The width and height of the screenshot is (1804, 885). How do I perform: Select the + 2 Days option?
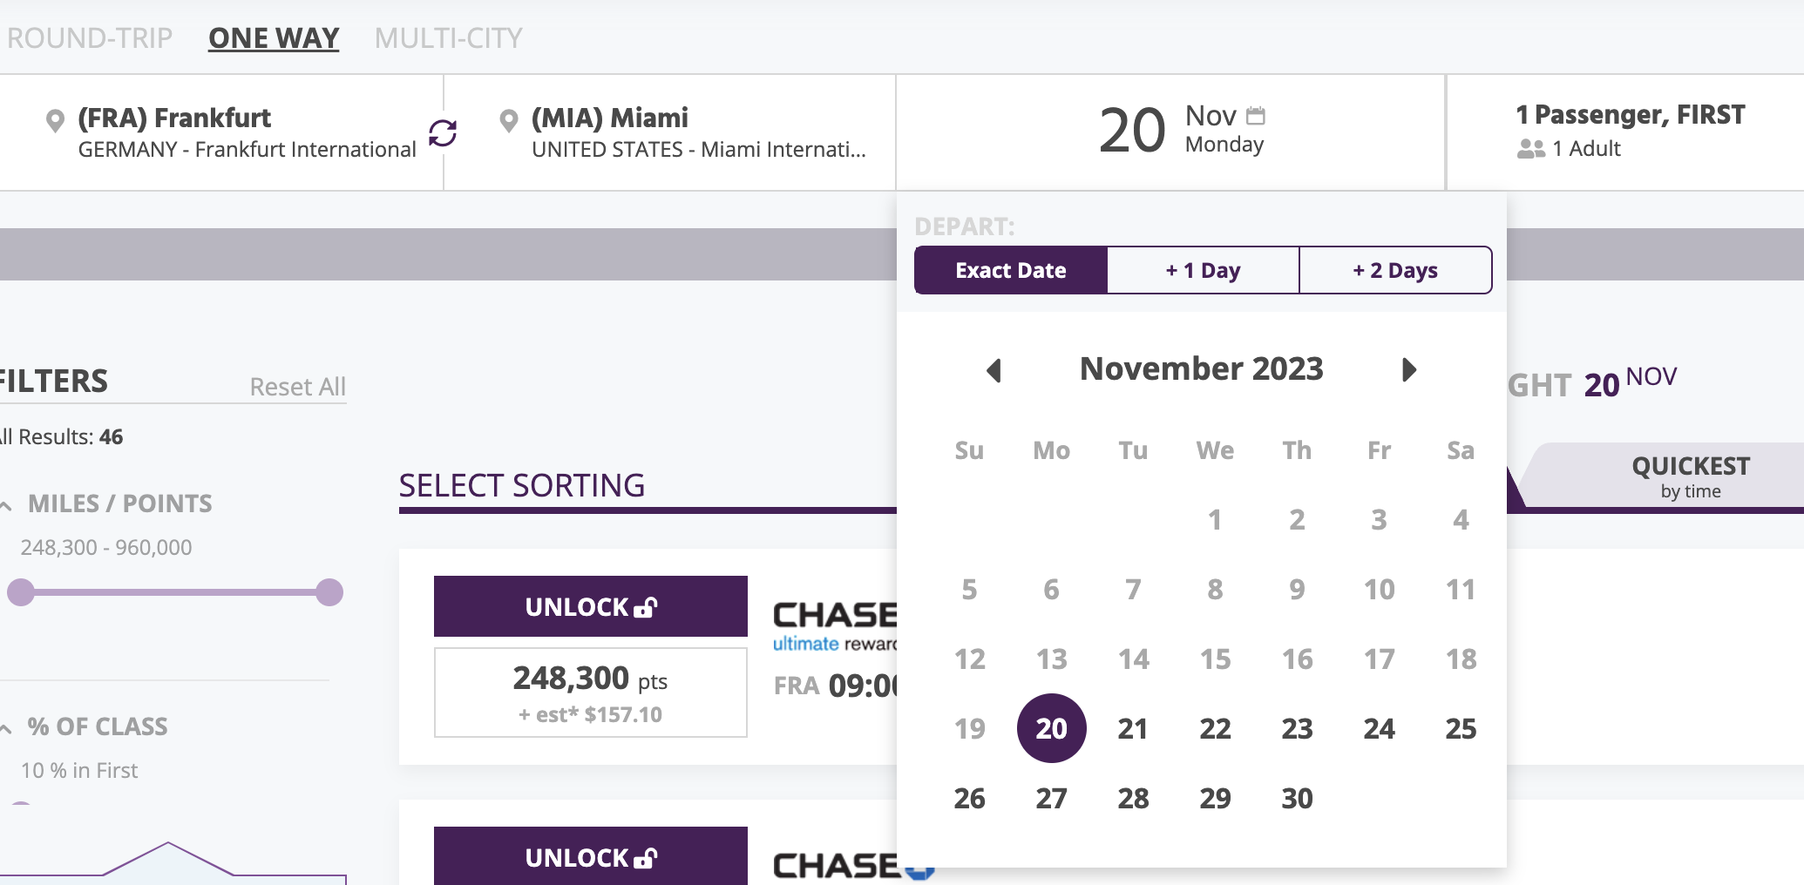pyautogui.click(x=1395, y=270)
